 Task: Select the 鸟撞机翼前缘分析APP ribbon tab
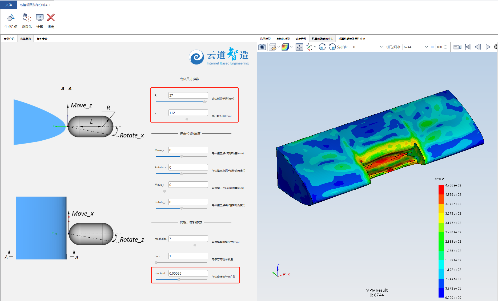(x=35, y=5)
